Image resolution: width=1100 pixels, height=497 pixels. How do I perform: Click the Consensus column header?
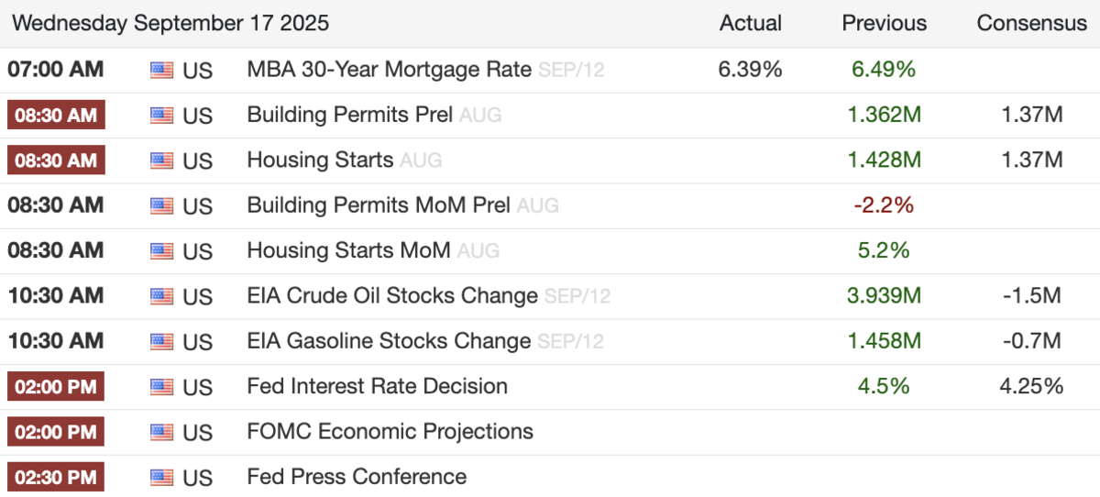[x=1031, y=24]
